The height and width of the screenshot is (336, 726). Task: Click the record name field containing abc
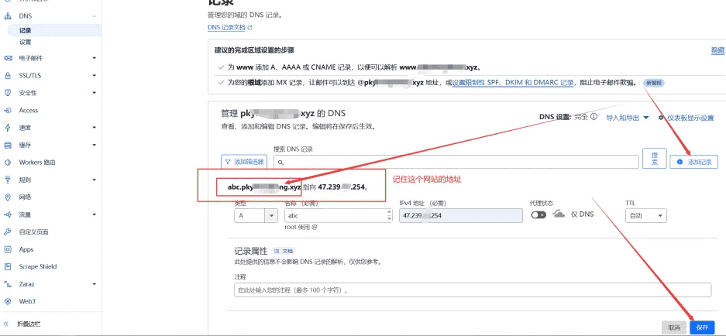tap(339, 216)
